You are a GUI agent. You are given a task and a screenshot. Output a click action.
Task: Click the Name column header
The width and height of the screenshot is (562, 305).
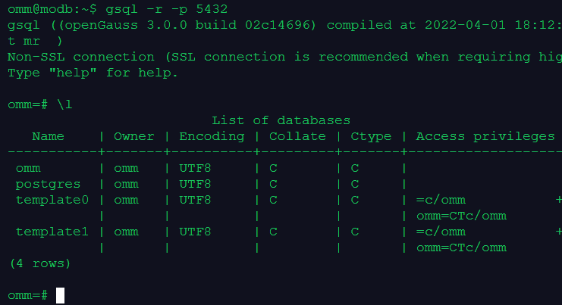(x=49, y=136)
